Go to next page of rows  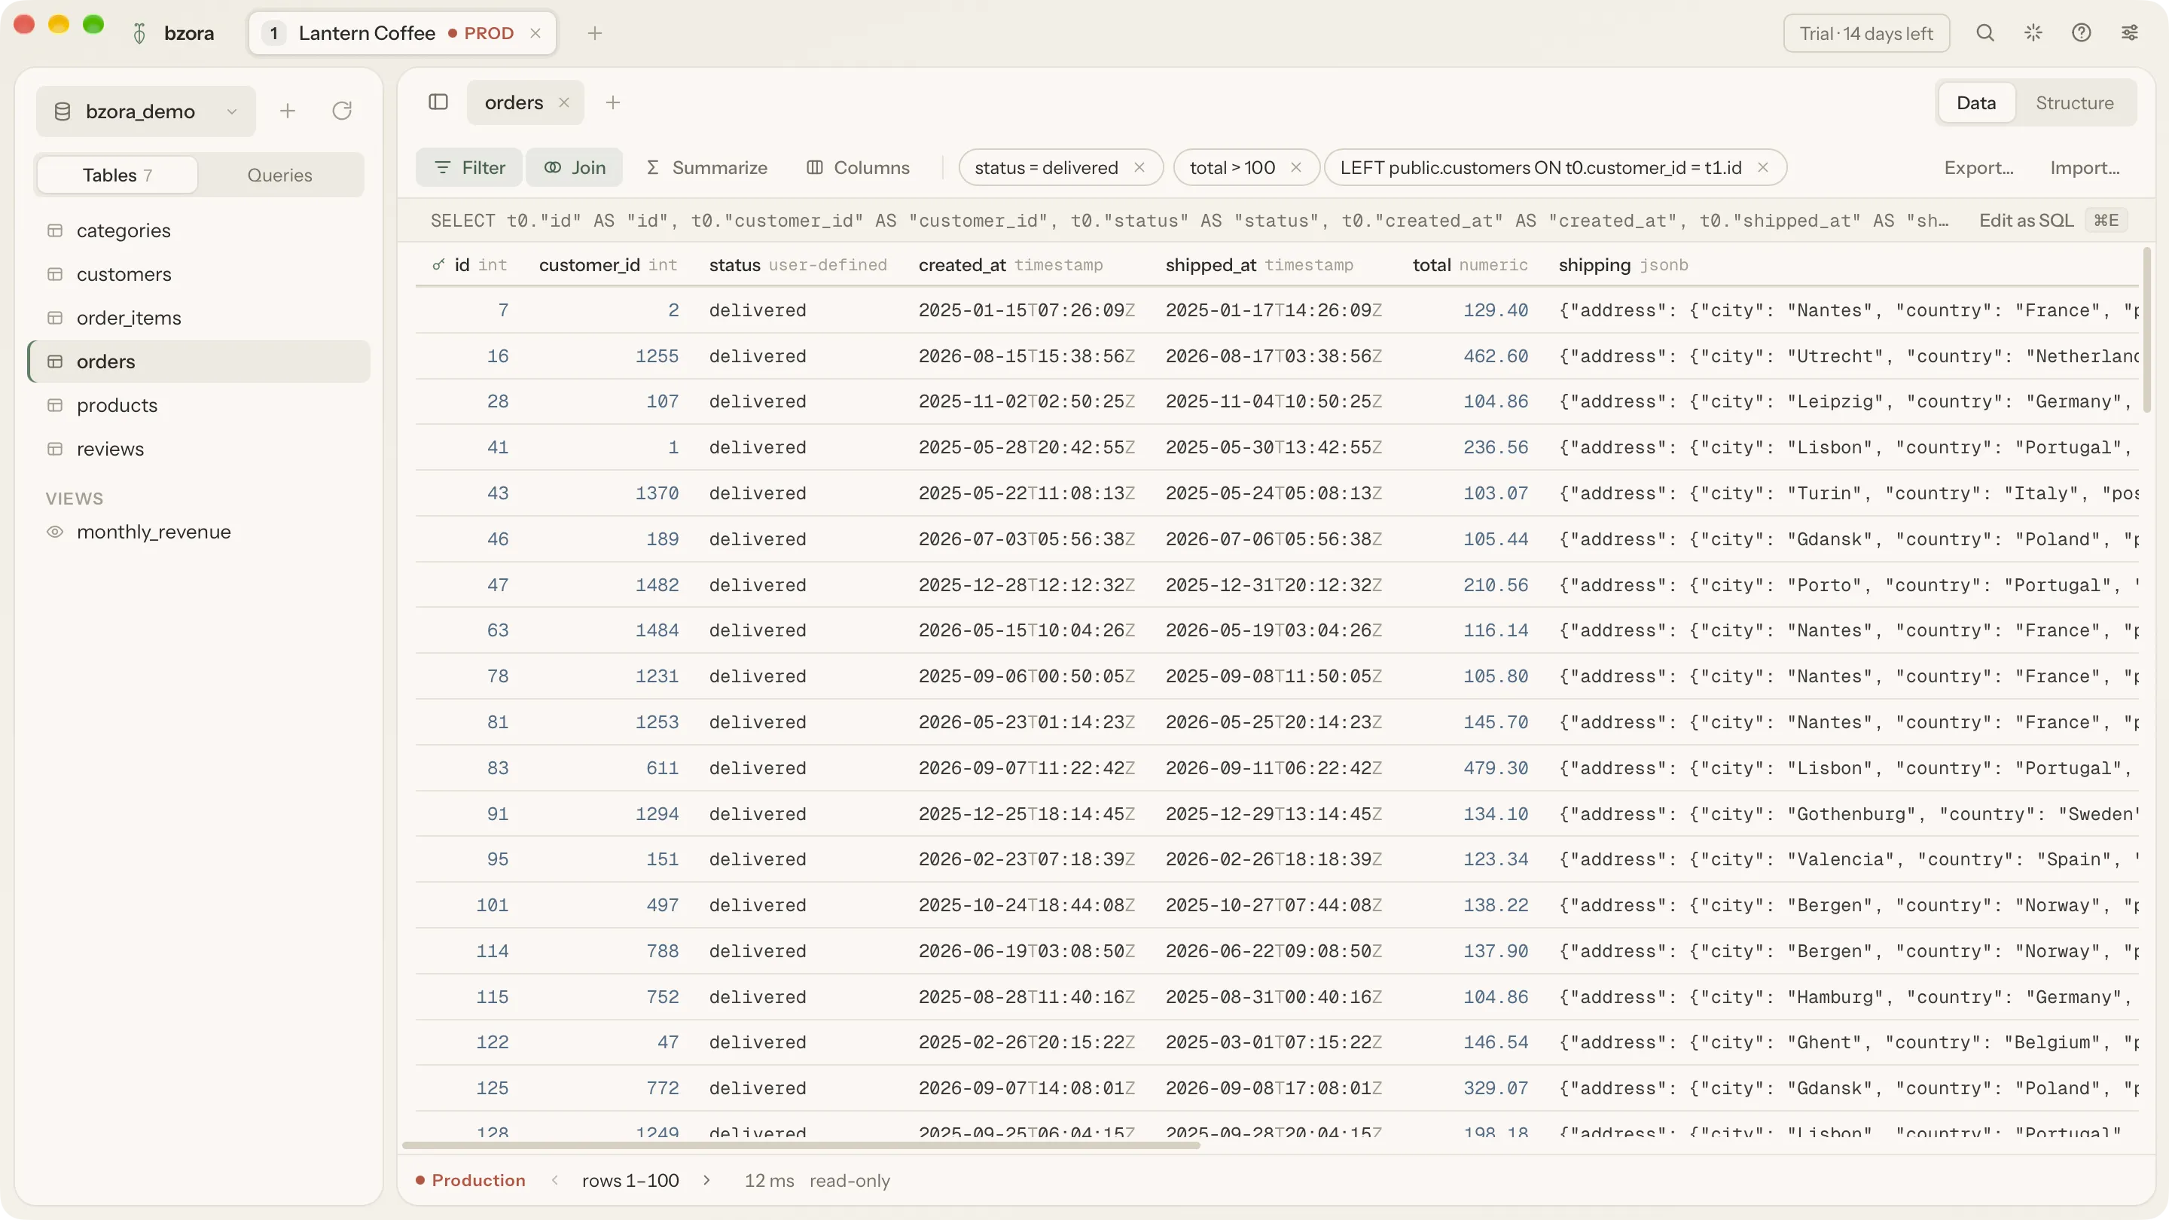click(x=706, y=1180)
